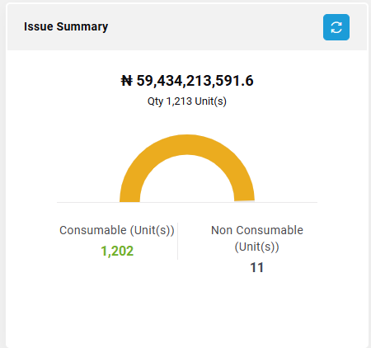Select the Issue Summary card title

[x=66, y=26]
